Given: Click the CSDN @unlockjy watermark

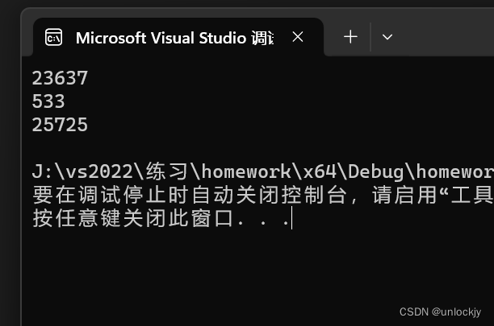Looking at the screenshot, I should (440, 312).
